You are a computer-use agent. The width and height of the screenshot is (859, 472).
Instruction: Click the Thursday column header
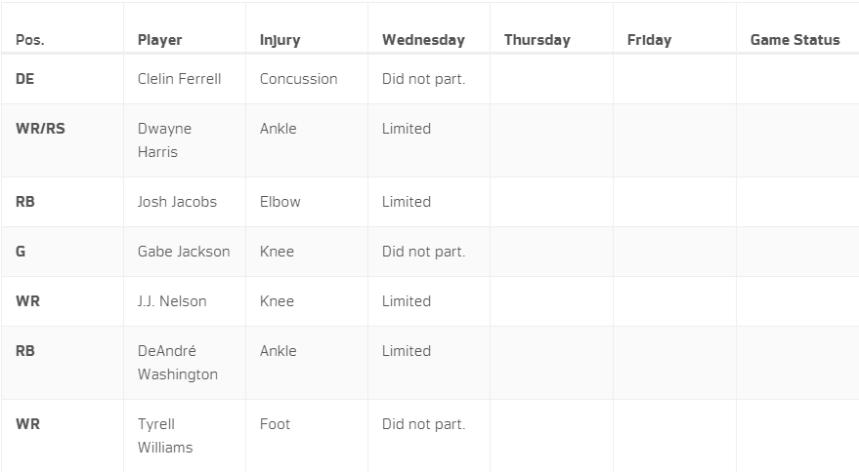click(537, 40)
